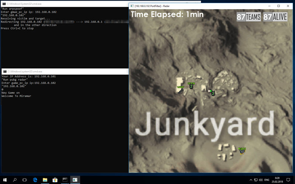Show hidden tray icons chevron
295x184 pixels.
coord(251,180)
